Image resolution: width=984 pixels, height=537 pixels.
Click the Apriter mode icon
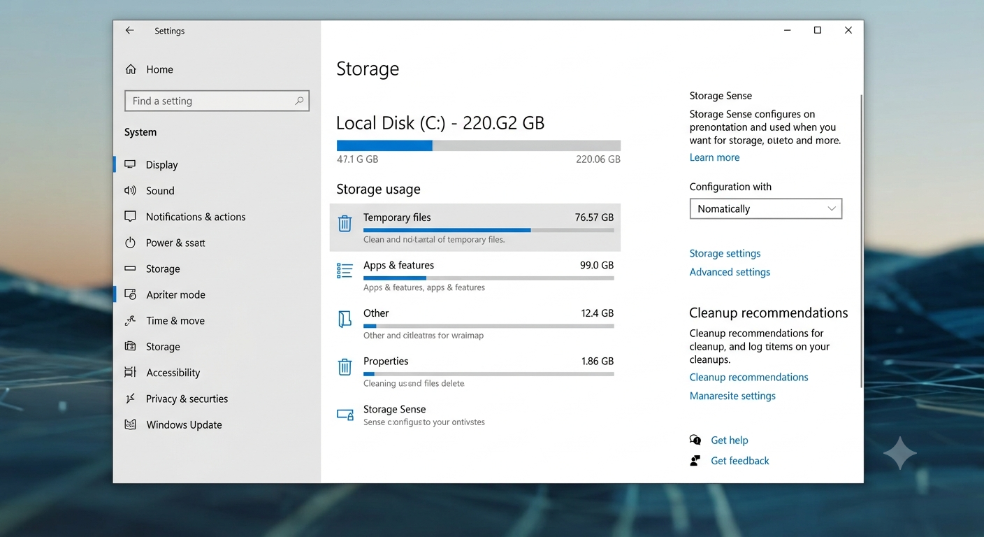pos(130,294)
